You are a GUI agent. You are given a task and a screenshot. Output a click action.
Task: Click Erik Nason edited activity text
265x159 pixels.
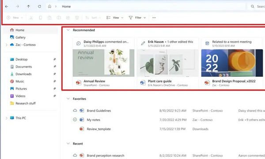click(x=170, y=42)
